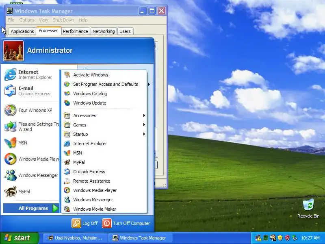Click the network warning tray icon
The width and height of the screenshot is (325, 244).
(x=258, y=238)
